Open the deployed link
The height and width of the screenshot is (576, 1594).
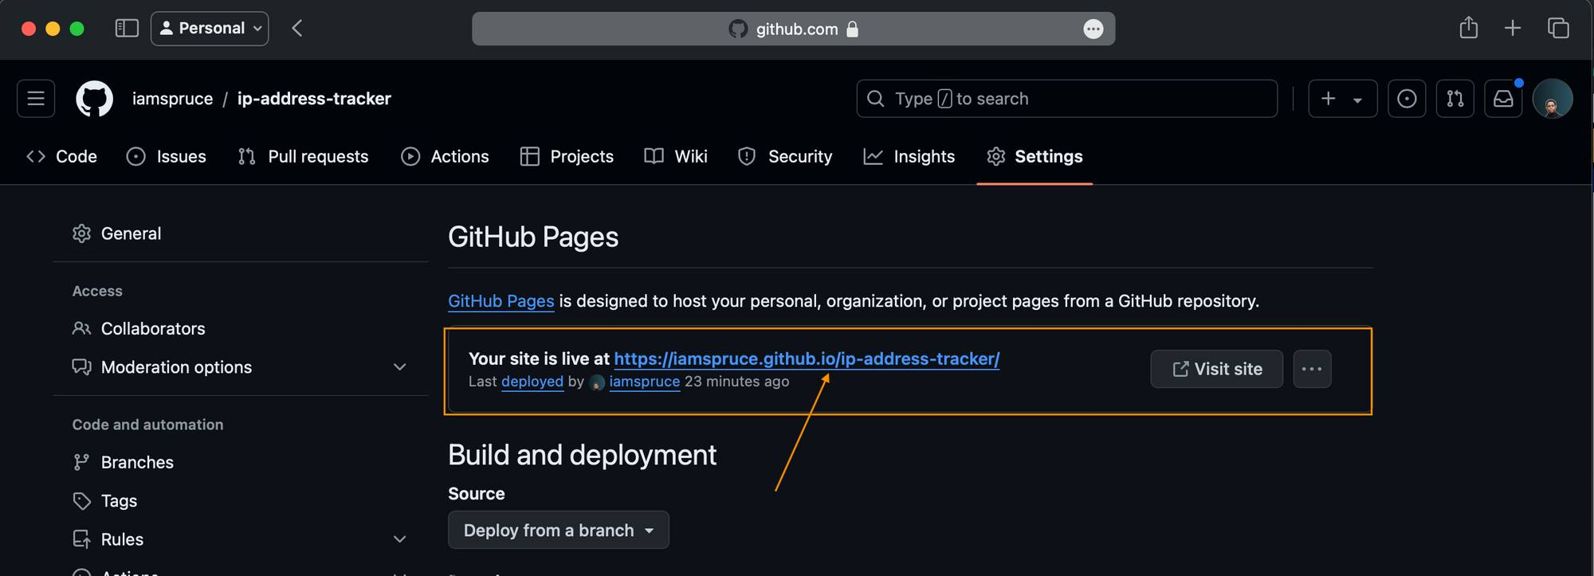(532, 382)
